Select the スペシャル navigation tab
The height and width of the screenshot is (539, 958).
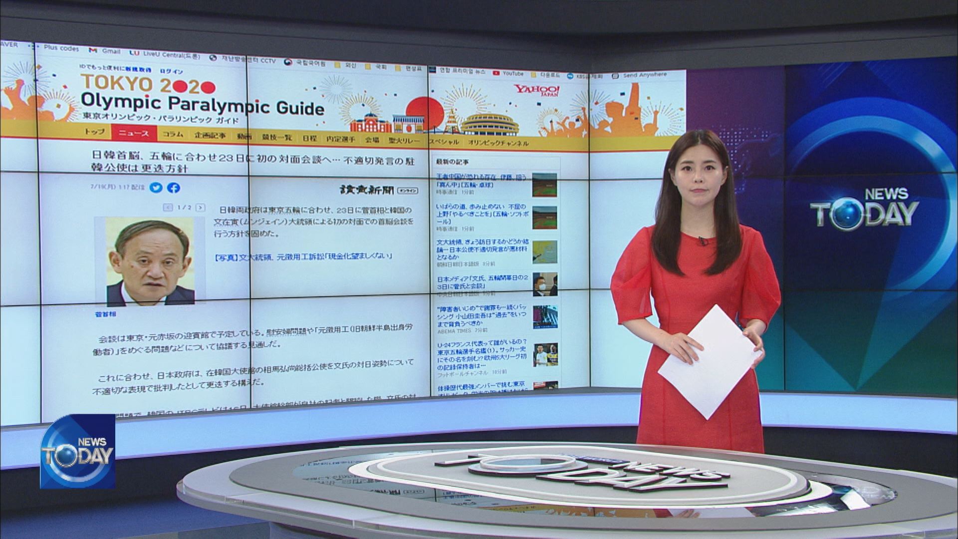point(444,142)
